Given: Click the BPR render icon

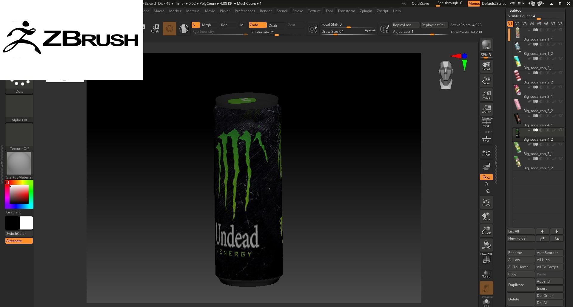Looking at the screenshot, I should 486,45.
